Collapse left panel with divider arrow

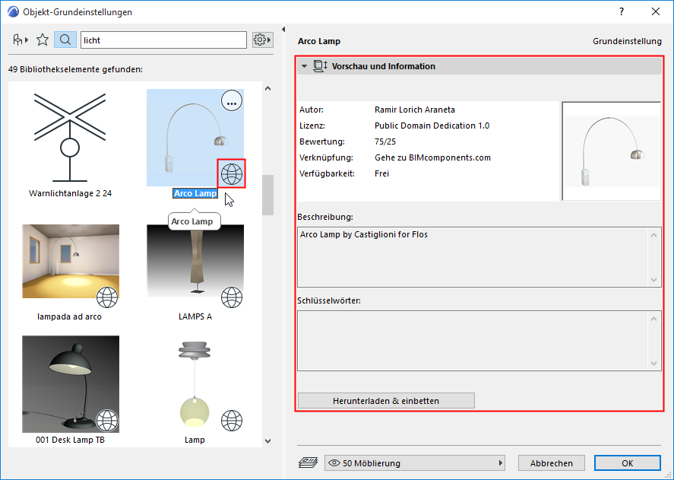(283, 29)
